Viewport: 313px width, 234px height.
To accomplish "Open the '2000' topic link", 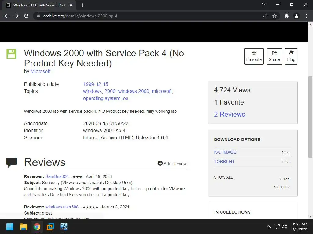I will click(110, 91).
